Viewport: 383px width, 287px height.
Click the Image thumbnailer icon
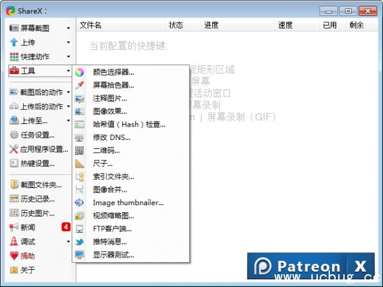point(79,203)
